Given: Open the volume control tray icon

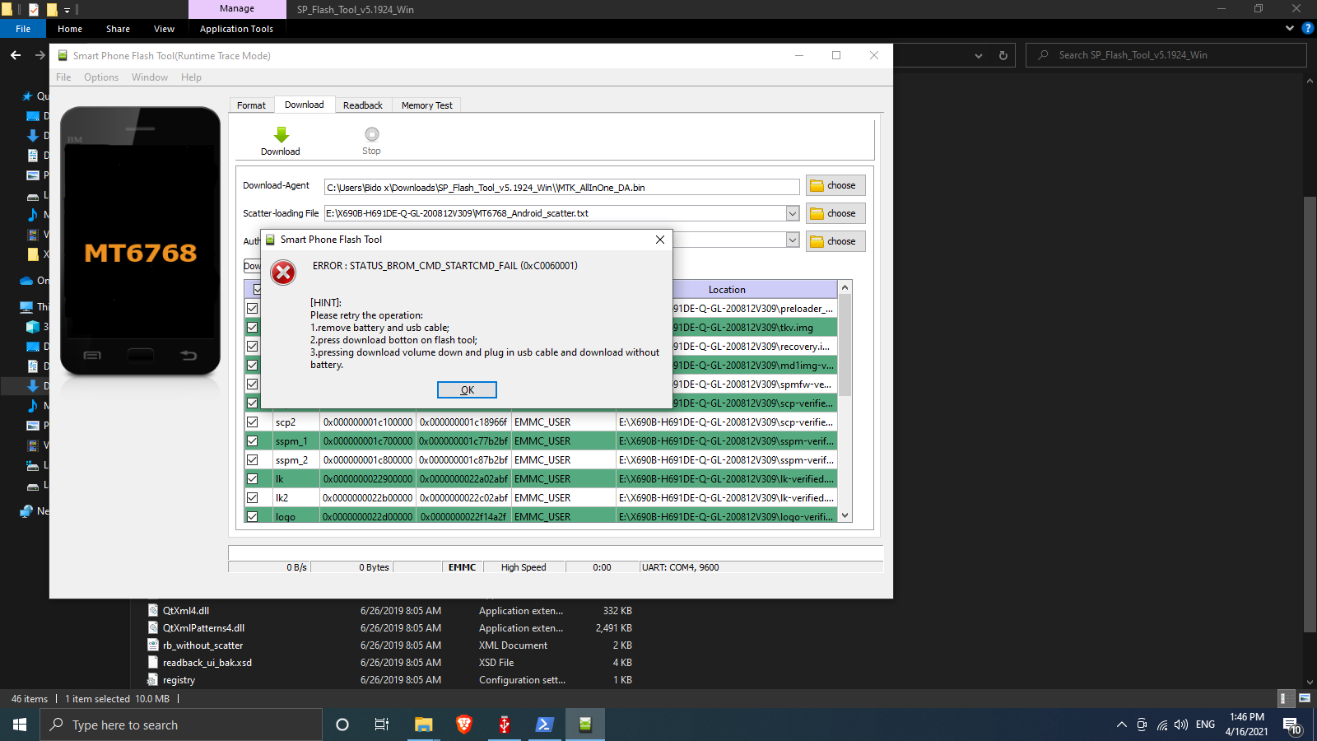Looking at the screenshot, I should click(x=1181, y=725).
